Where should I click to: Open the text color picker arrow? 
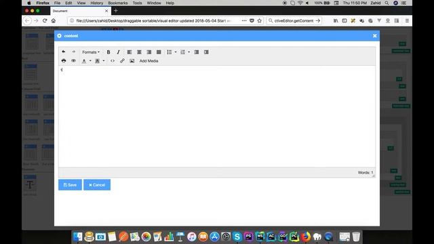tap(90, 61)
